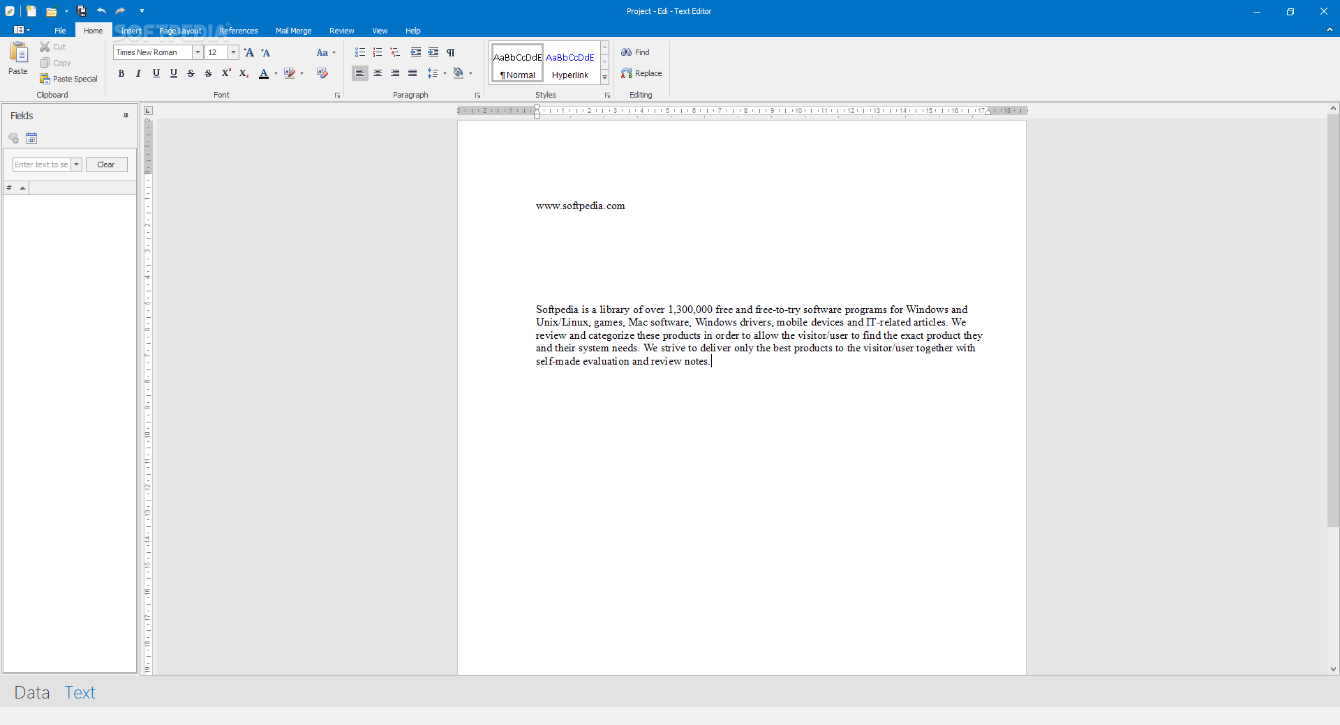
Task: Apply the font color swatch
Action: coord(264,73)
